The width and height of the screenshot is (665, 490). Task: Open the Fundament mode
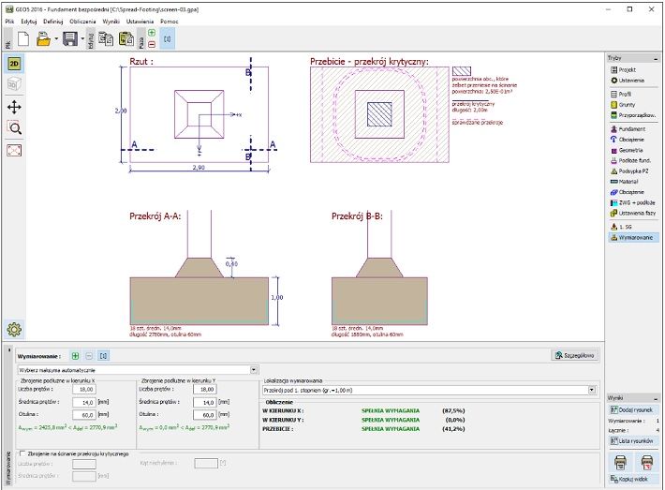point(633,129)
